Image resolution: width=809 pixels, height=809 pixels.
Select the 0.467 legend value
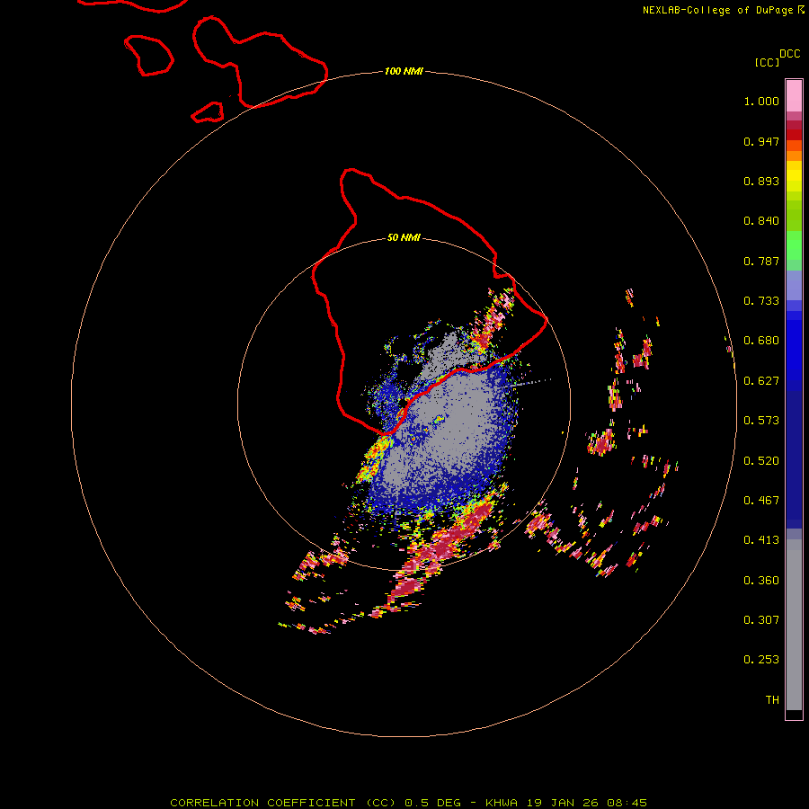pos(761,501)
